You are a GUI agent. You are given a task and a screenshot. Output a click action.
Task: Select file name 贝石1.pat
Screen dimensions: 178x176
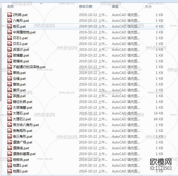tap(20, 38)
